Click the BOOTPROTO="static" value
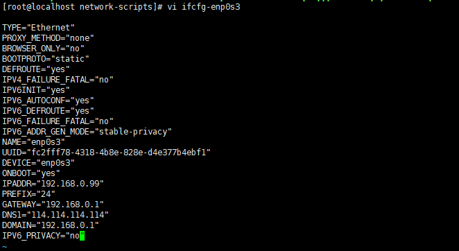 pos(70,59)
